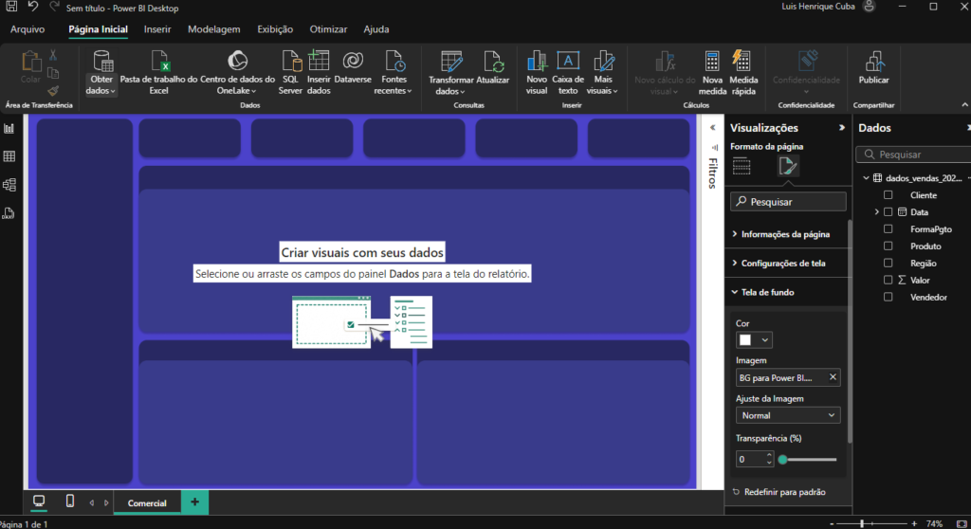Create a Medida rápida
This screenshot has height=529, width=971.
click(743, 73)
